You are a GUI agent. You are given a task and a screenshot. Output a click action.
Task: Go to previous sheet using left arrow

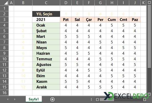pyautogui.click(x=8, y=99)
